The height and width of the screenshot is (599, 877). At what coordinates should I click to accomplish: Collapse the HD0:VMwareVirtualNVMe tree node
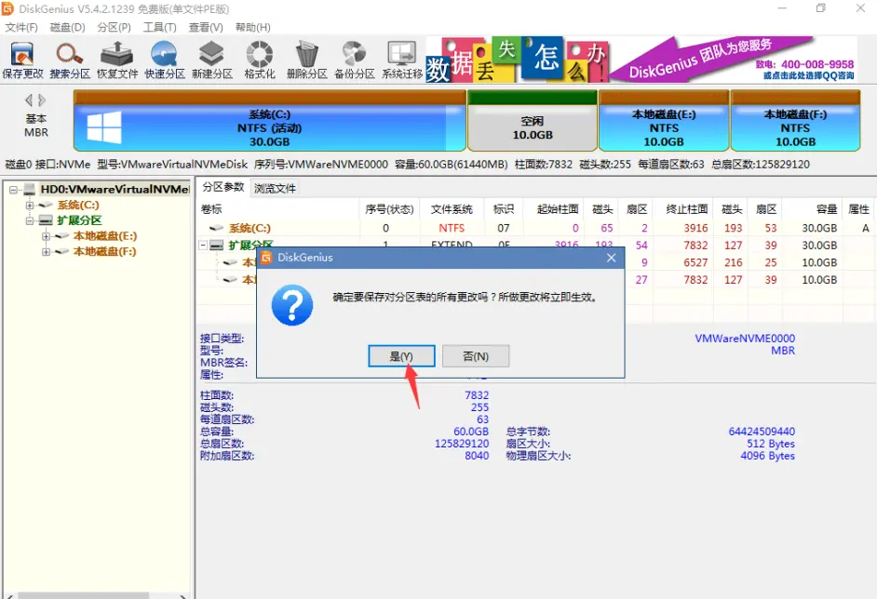click(13, 190)
